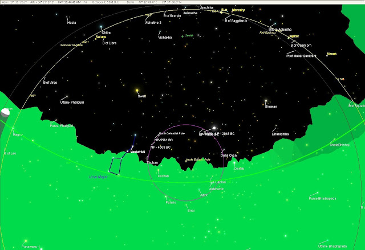Click the Sun label on the ecliptic

(x=224, y=10)
